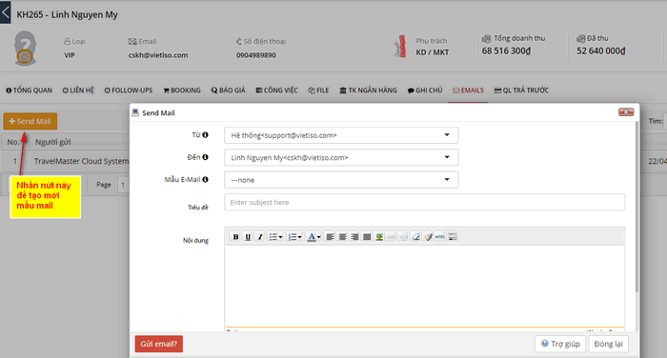
Task: Open the TỔNG QUAN tab
Action: 29,90
